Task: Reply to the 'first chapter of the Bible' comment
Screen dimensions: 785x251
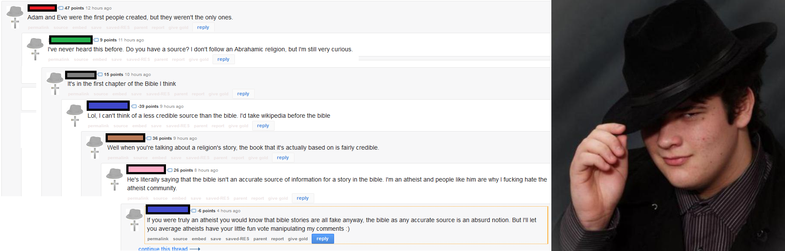Action: pos(243,94)
